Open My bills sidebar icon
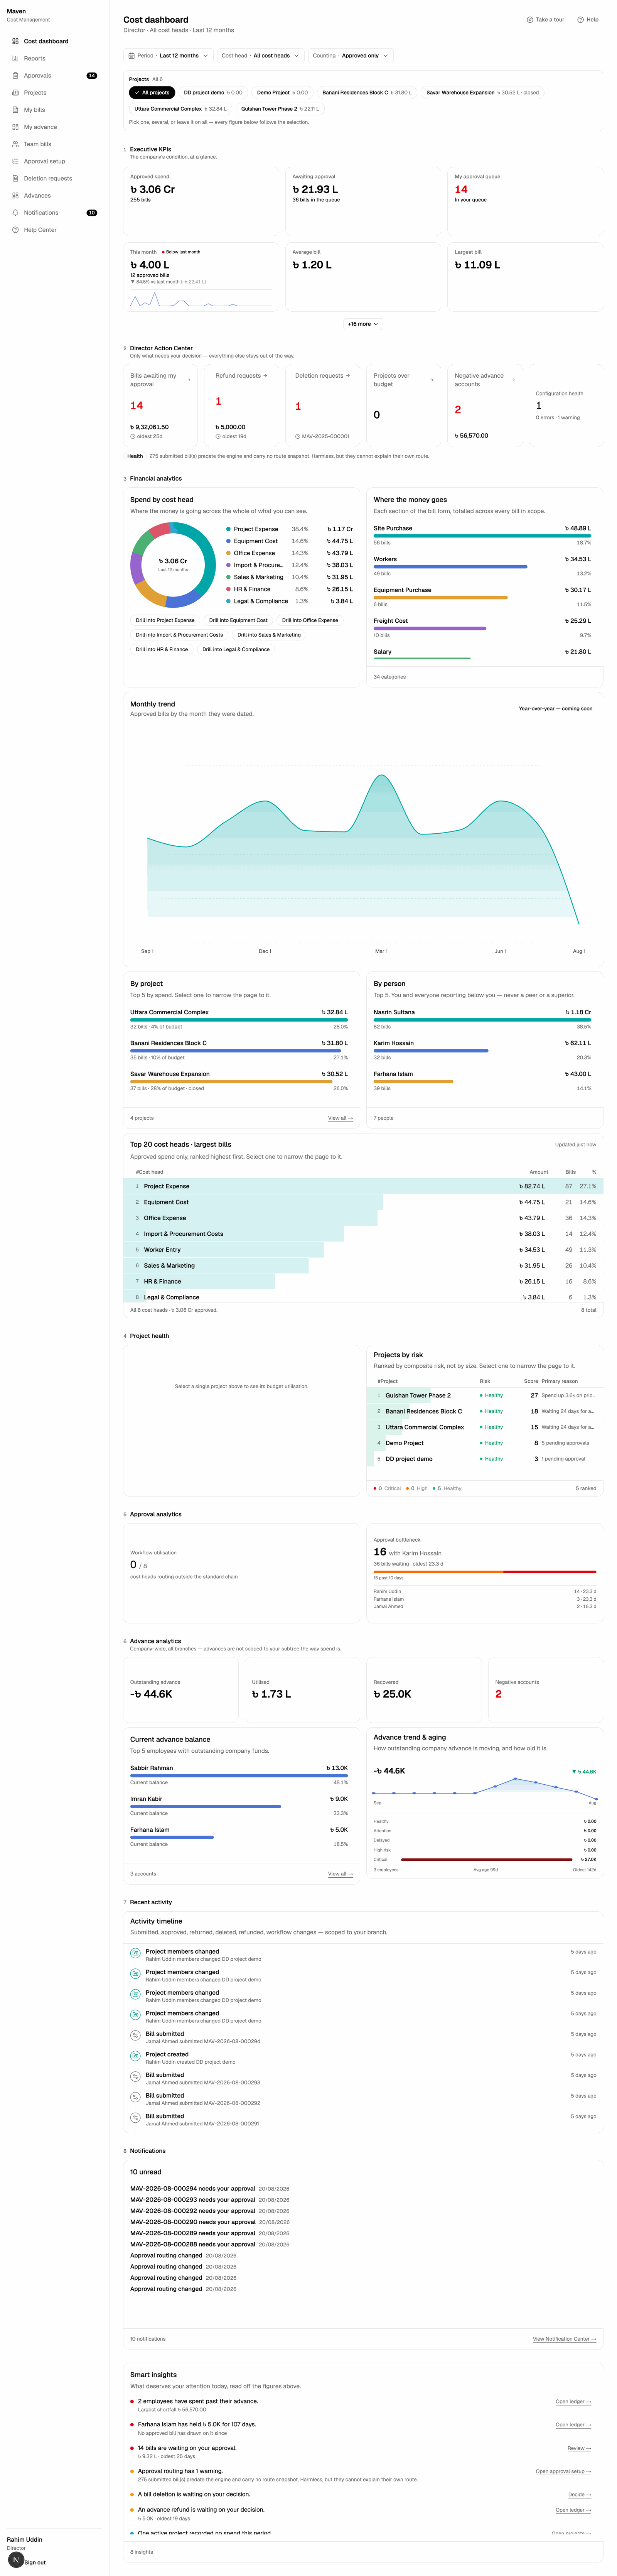 click(x=15, y=110)
